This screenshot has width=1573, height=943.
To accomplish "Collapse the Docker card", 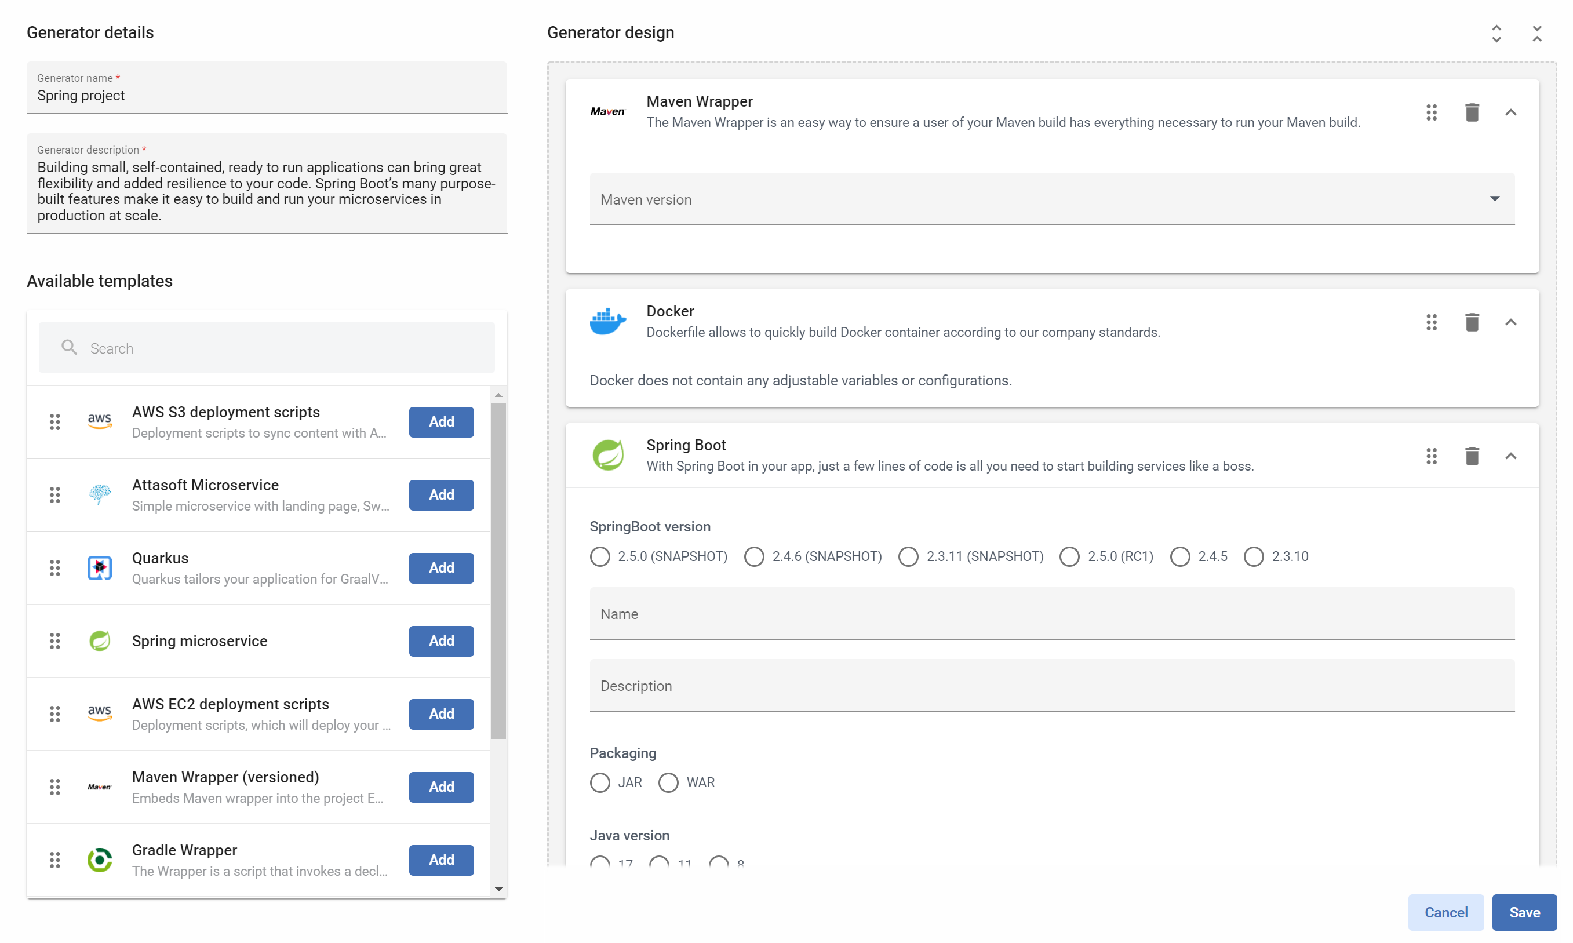I will (1510, 322).
